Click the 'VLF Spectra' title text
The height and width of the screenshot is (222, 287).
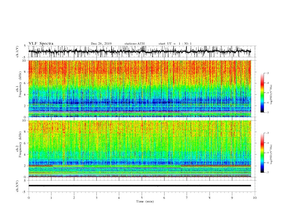(x=41, y=44)
